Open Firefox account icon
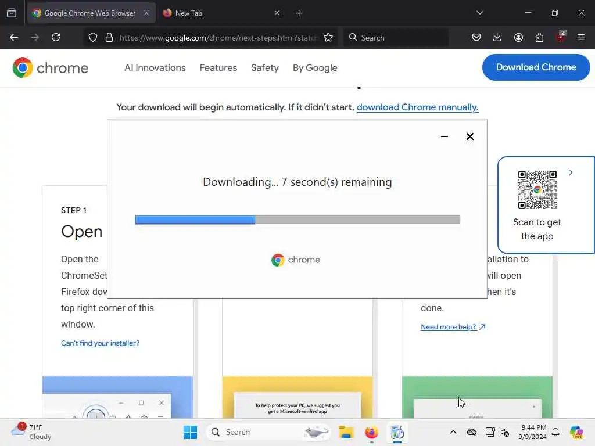This screenshot has width=595, height=446. pyautogui.click(x=518, y=37)
